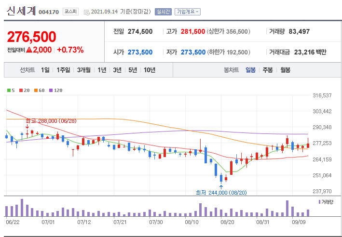Click the 06/22 date axis label
Image resolution: width=342 pixels, height=237 pixels.
[13, 222]
